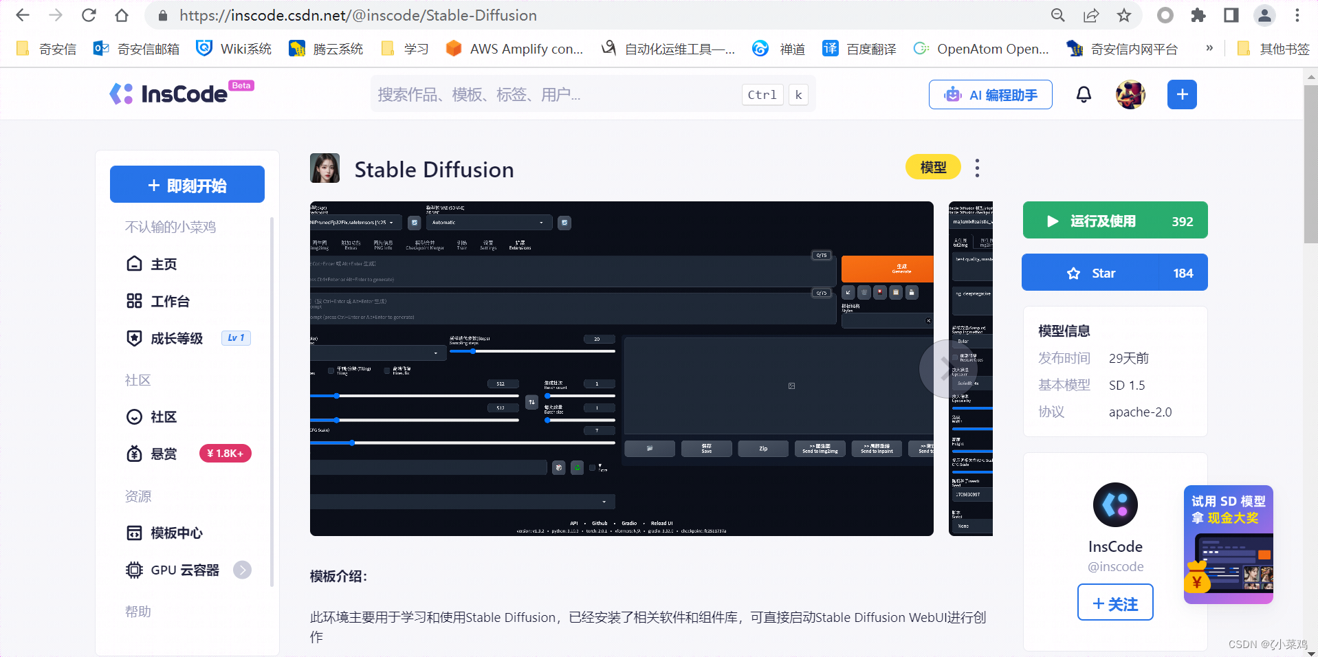This screenshot has height=657, width=1318.
Task: Click the 即刻开始 button
Action: point(187,184)
